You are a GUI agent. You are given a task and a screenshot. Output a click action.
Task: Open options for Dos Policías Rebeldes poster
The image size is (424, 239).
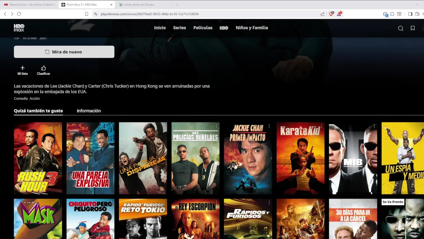click(x=217, y=126)
